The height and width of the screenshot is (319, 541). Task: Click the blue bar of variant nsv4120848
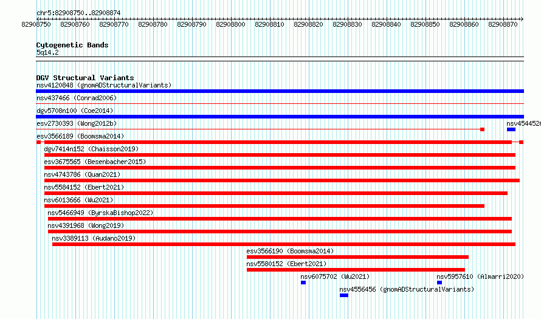coord(280,91)
